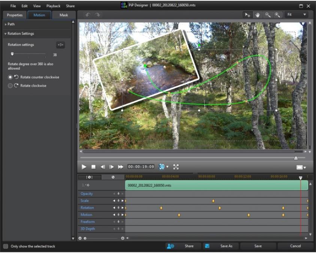This screenshot has height=253, width=316.
Task: Click the Save As disk icon
Action: (x=207, y=246)
